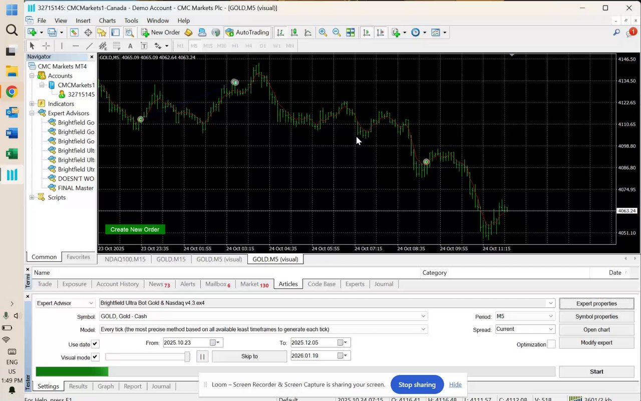Expand the Indicators node in Navigator

32,104
